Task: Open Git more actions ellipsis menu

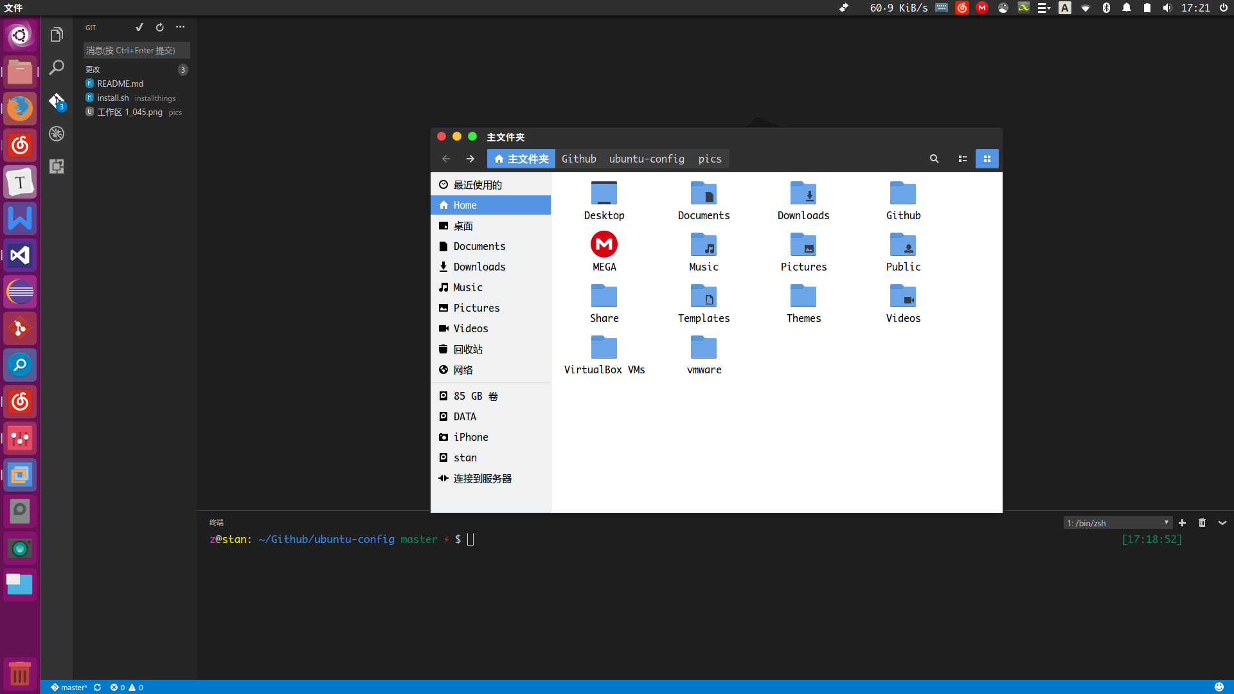Action: pos(180,27)
